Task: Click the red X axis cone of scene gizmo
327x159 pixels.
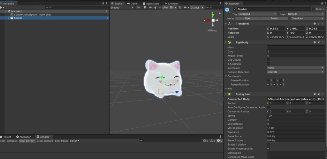Action: [208, 20]
